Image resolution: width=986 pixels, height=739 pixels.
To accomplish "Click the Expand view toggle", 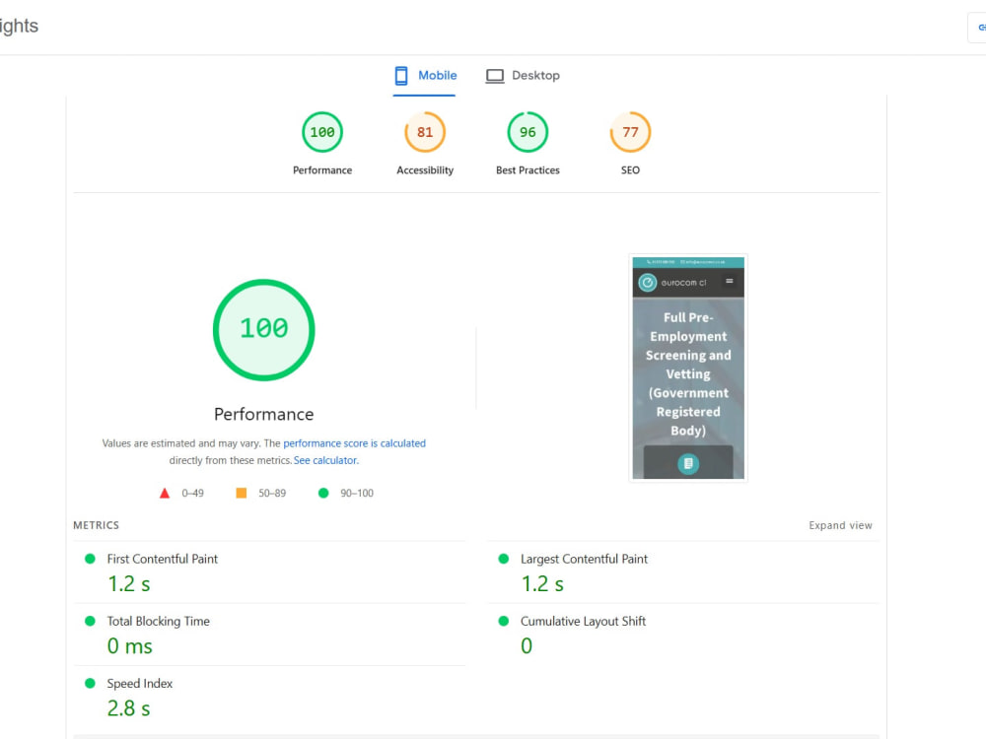I will click(x=840, y=525).
